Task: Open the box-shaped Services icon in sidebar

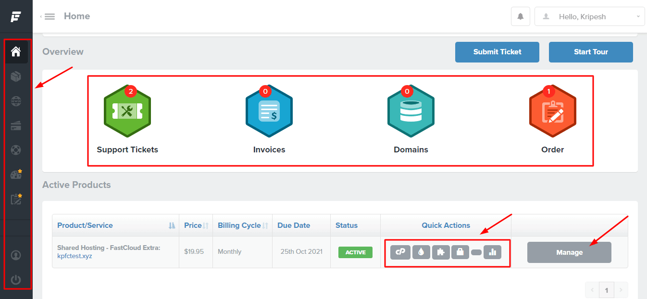Action: tap(16, 76)
